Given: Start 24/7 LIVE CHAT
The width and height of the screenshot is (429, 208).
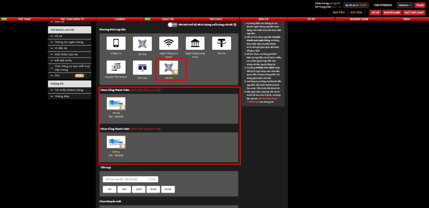Looking at the screenshot, I should click(414, 13).
